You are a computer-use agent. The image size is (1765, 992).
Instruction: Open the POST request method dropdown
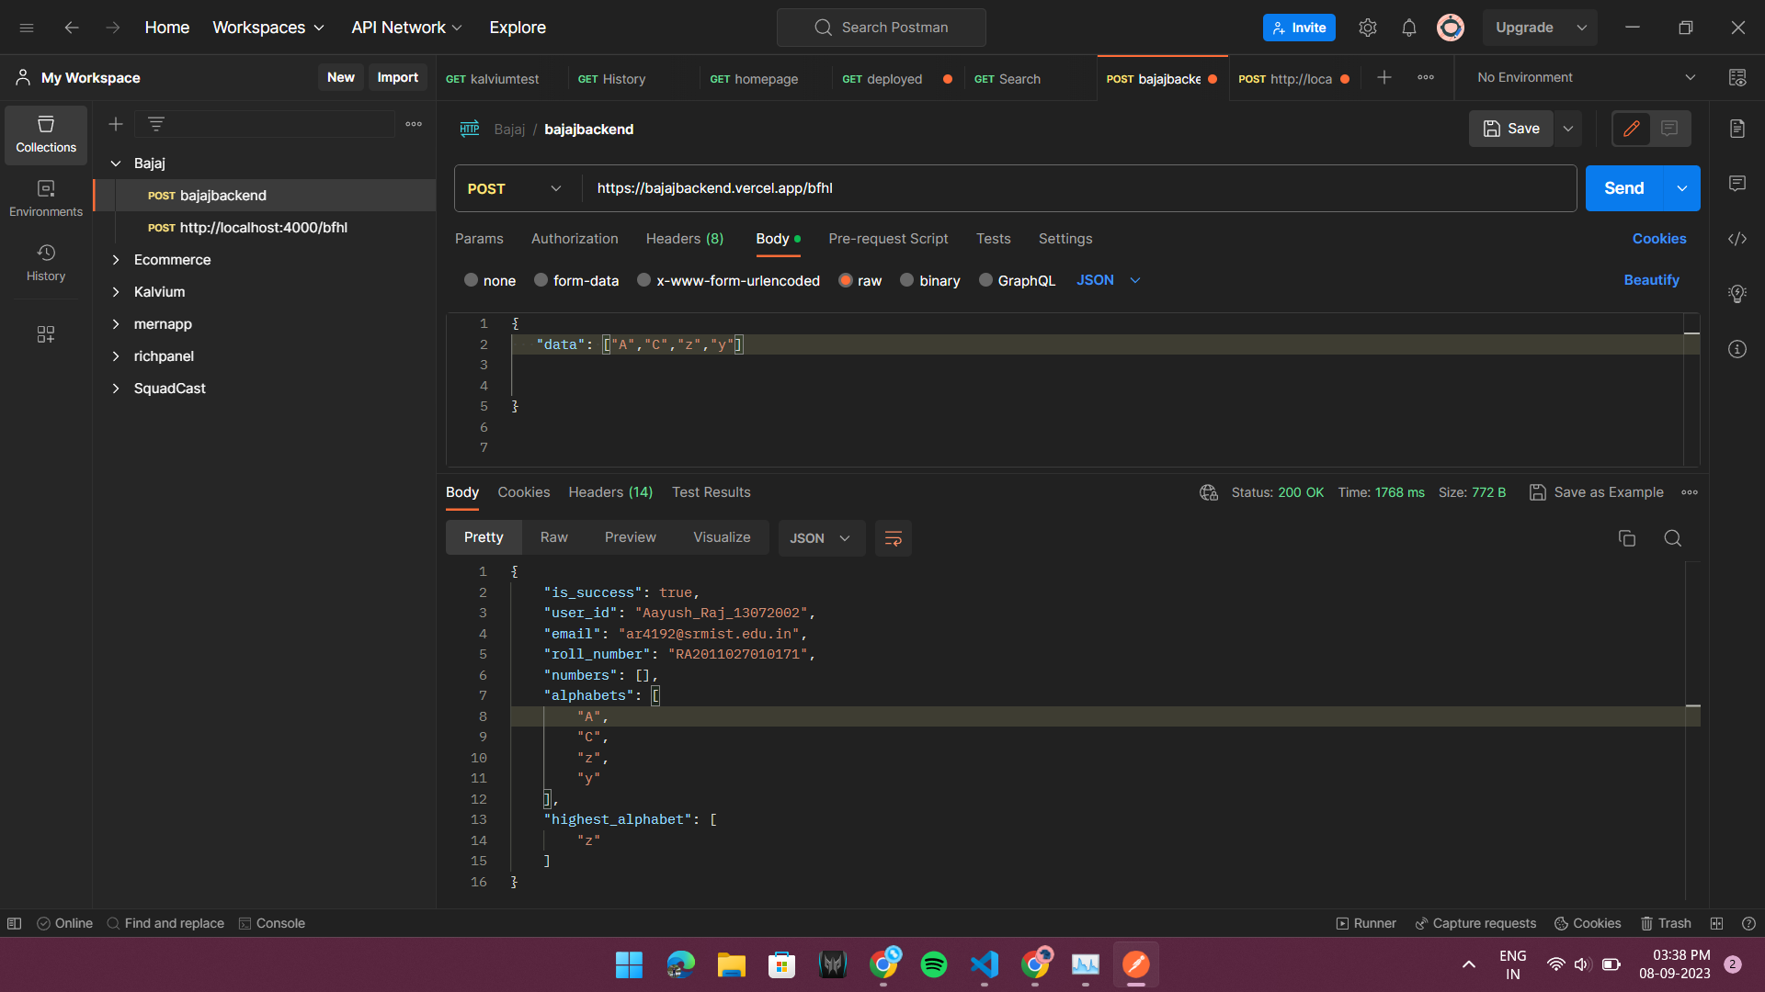tap(513, 188)
